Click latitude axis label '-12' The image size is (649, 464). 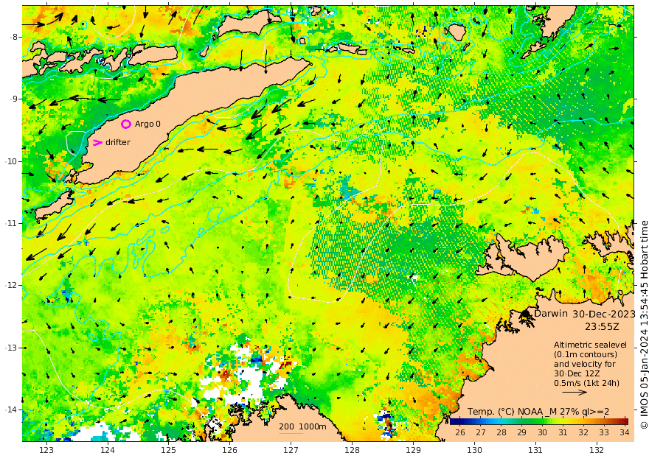pos(11,286)
